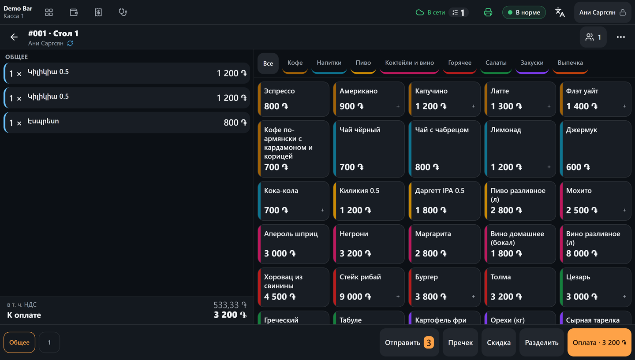The height and width of the screenshot is (360, 635).
Task: Switch to the Все category tab
Action: click(268, 63)
